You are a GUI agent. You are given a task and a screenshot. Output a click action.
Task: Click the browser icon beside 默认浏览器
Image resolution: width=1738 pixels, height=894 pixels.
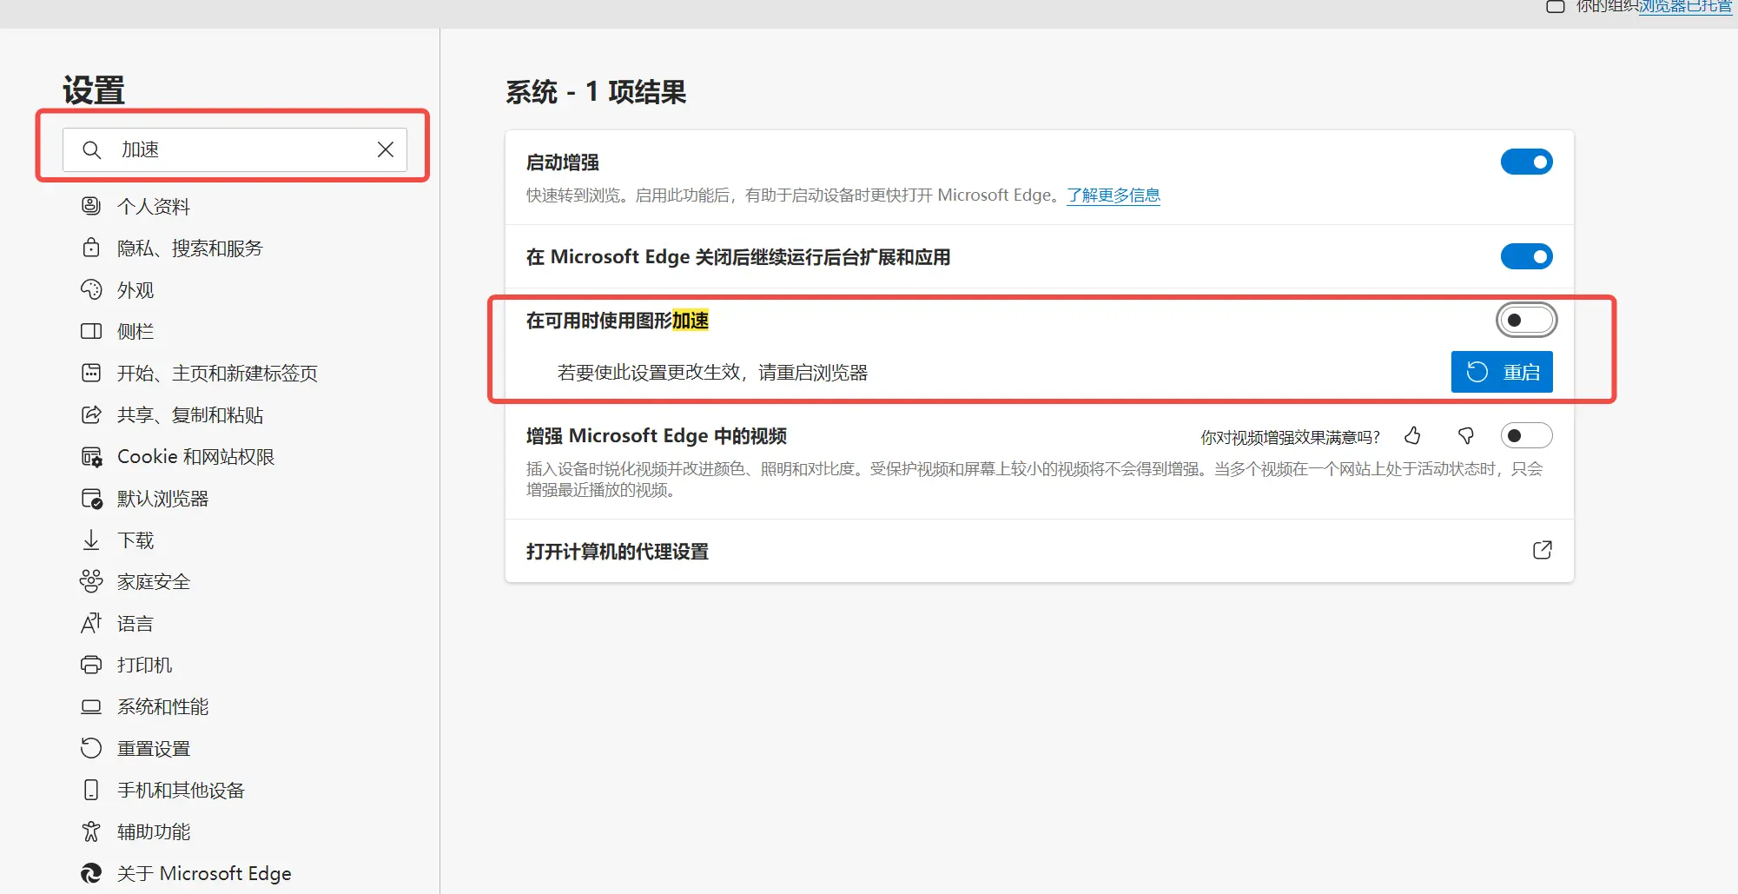[91, 498]
